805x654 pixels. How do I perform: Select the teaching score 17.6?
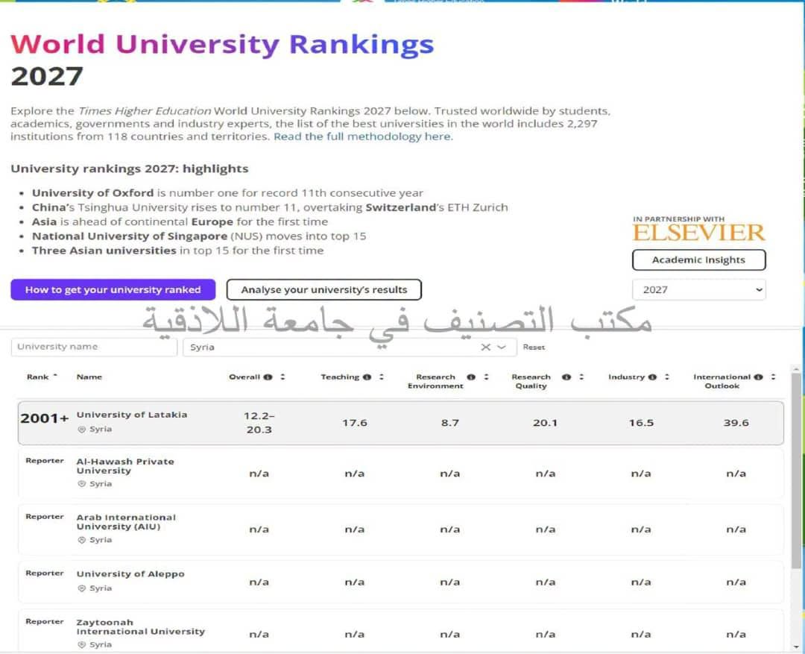click(x=355, y=423)
